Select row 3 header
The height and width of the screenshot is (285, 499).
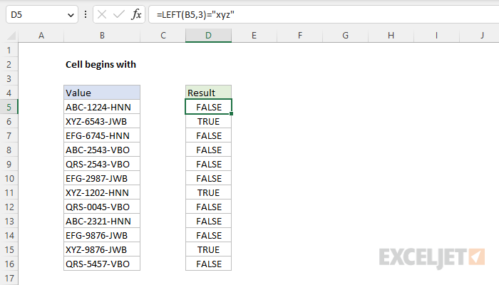pyautogui.click(x=9, y=78)
